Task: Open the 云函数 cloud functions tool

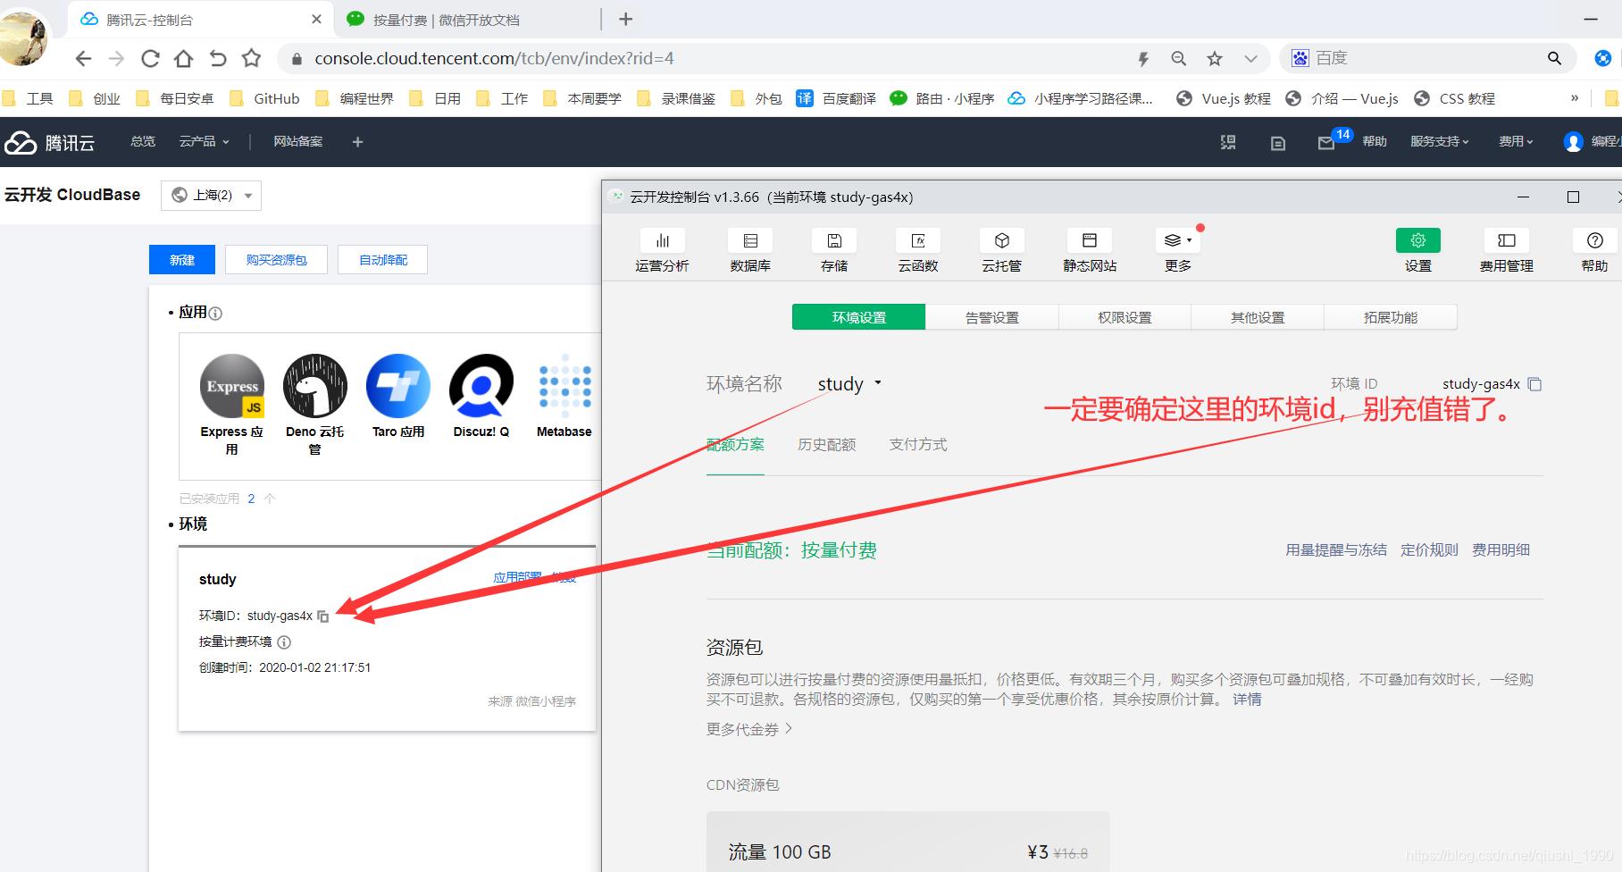Action: click(918, 250)
